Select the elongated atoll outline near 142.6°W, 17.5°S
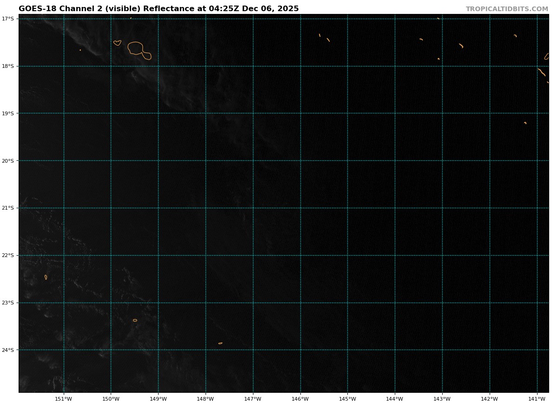Viewport: 558px width, 403px height. (461, 46)
